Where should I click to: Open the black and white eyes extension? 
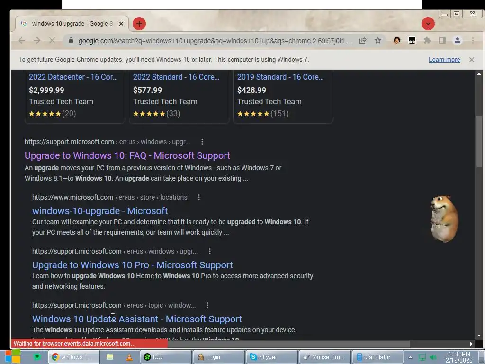coord(412,41)
